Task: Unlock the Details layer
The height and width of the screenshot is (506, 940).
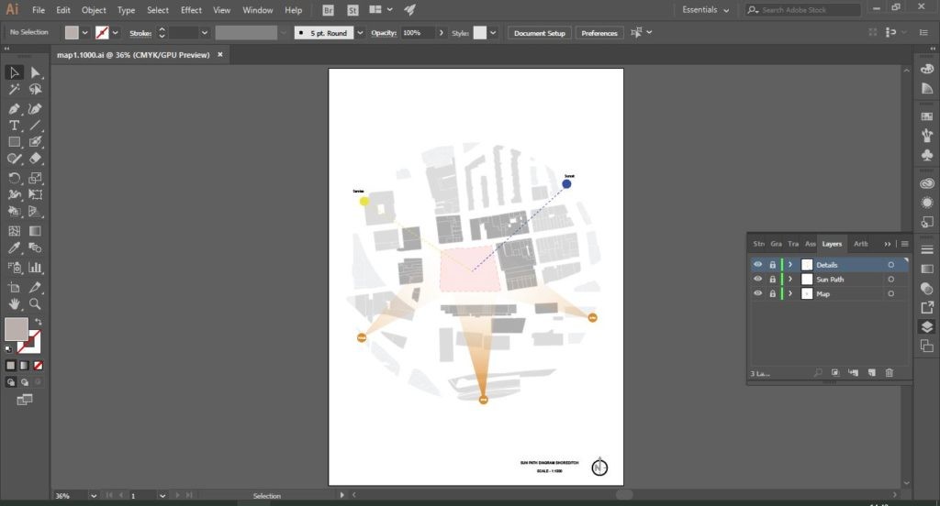Action: 773,265
